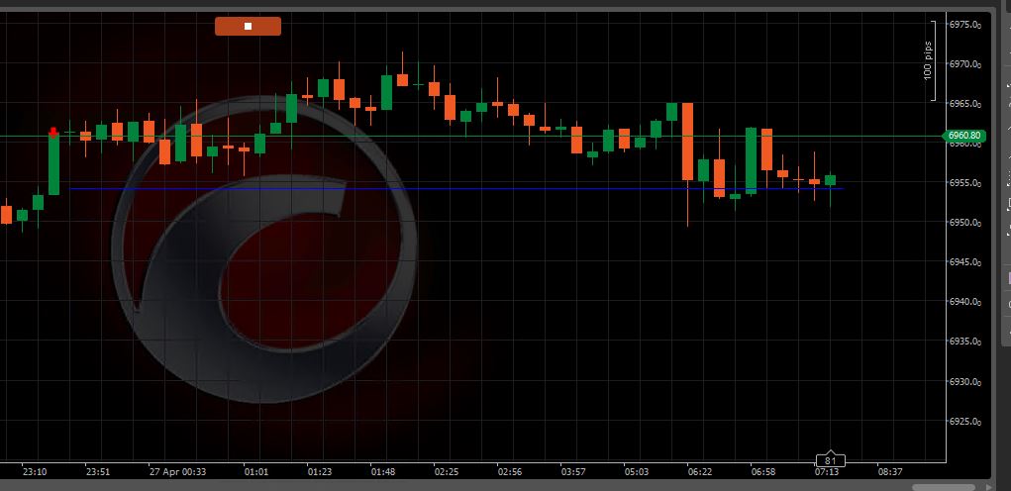Click the 05:03 time axis label
Viewport: 1011px width, 491px height.
(x=637, y=472)
